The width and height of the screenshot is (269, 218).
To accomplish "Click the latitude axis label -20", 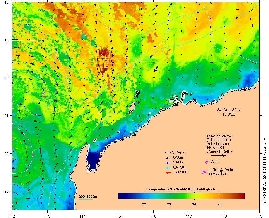I will pos(6,78).
